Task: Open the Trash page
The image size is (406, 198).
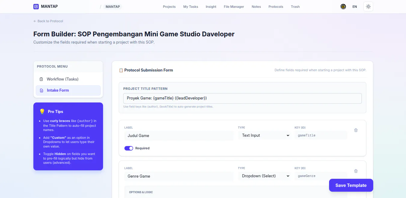Action: click(295, 7)
